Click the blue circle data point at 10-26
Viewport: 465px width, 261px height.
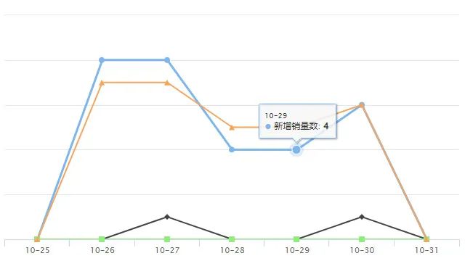click(102, 60)
